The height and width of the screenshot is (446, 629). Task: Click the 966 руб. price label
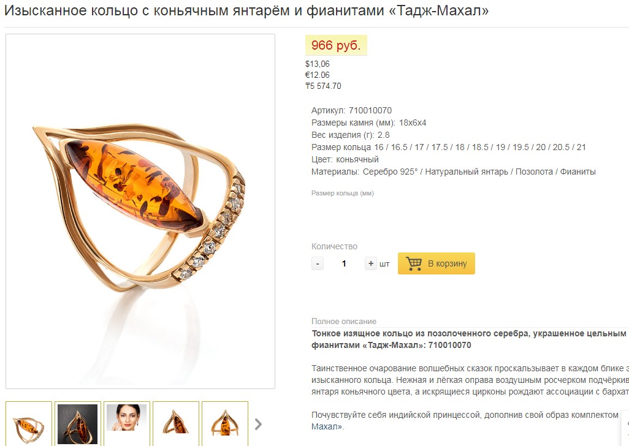coord(336,45)
